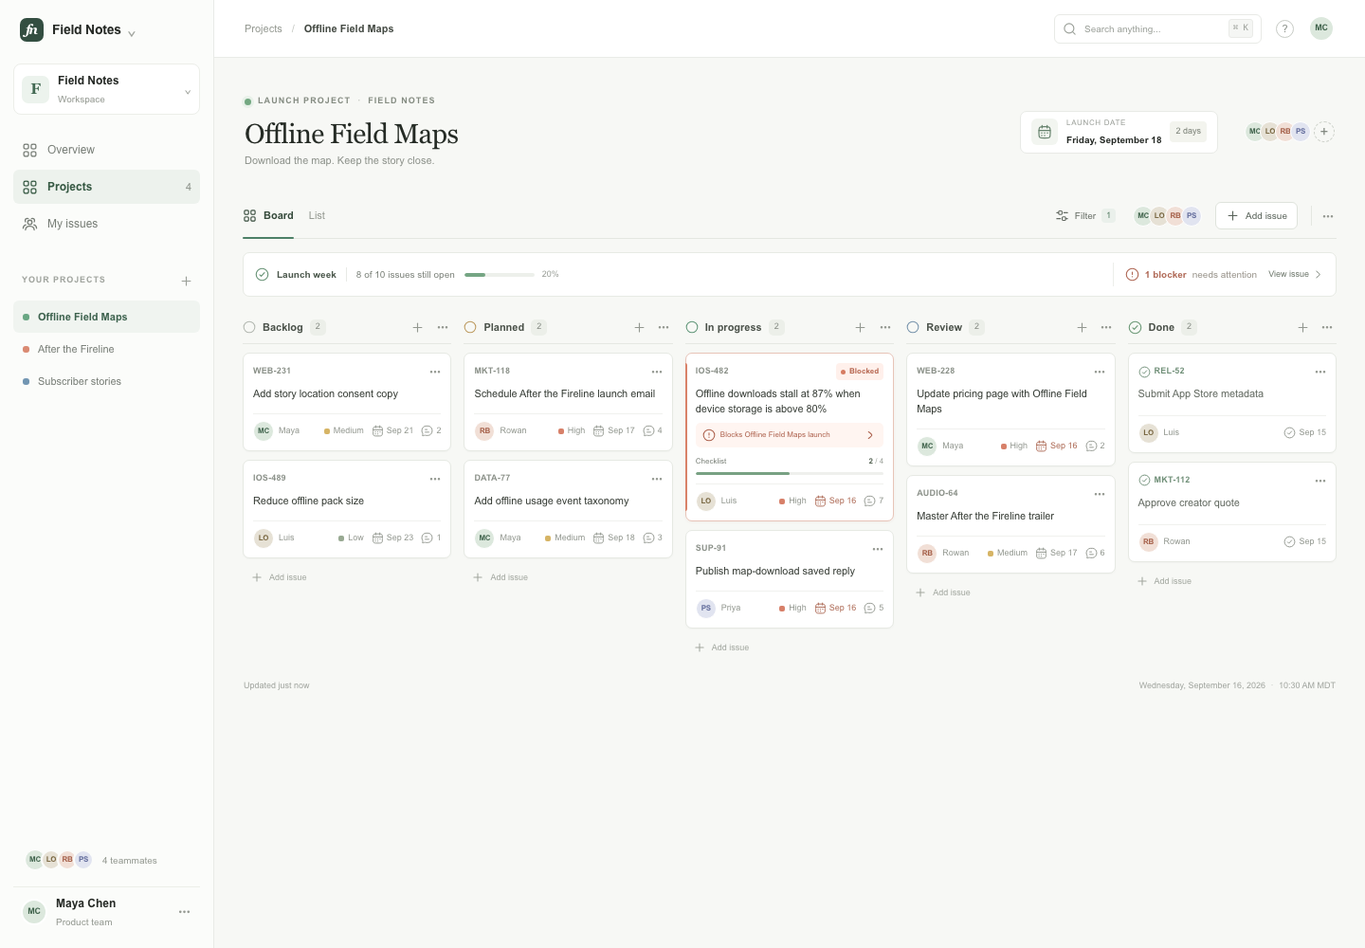Click the add member plus icon
1365x948 pixels.
click(x=1324, y=132)
